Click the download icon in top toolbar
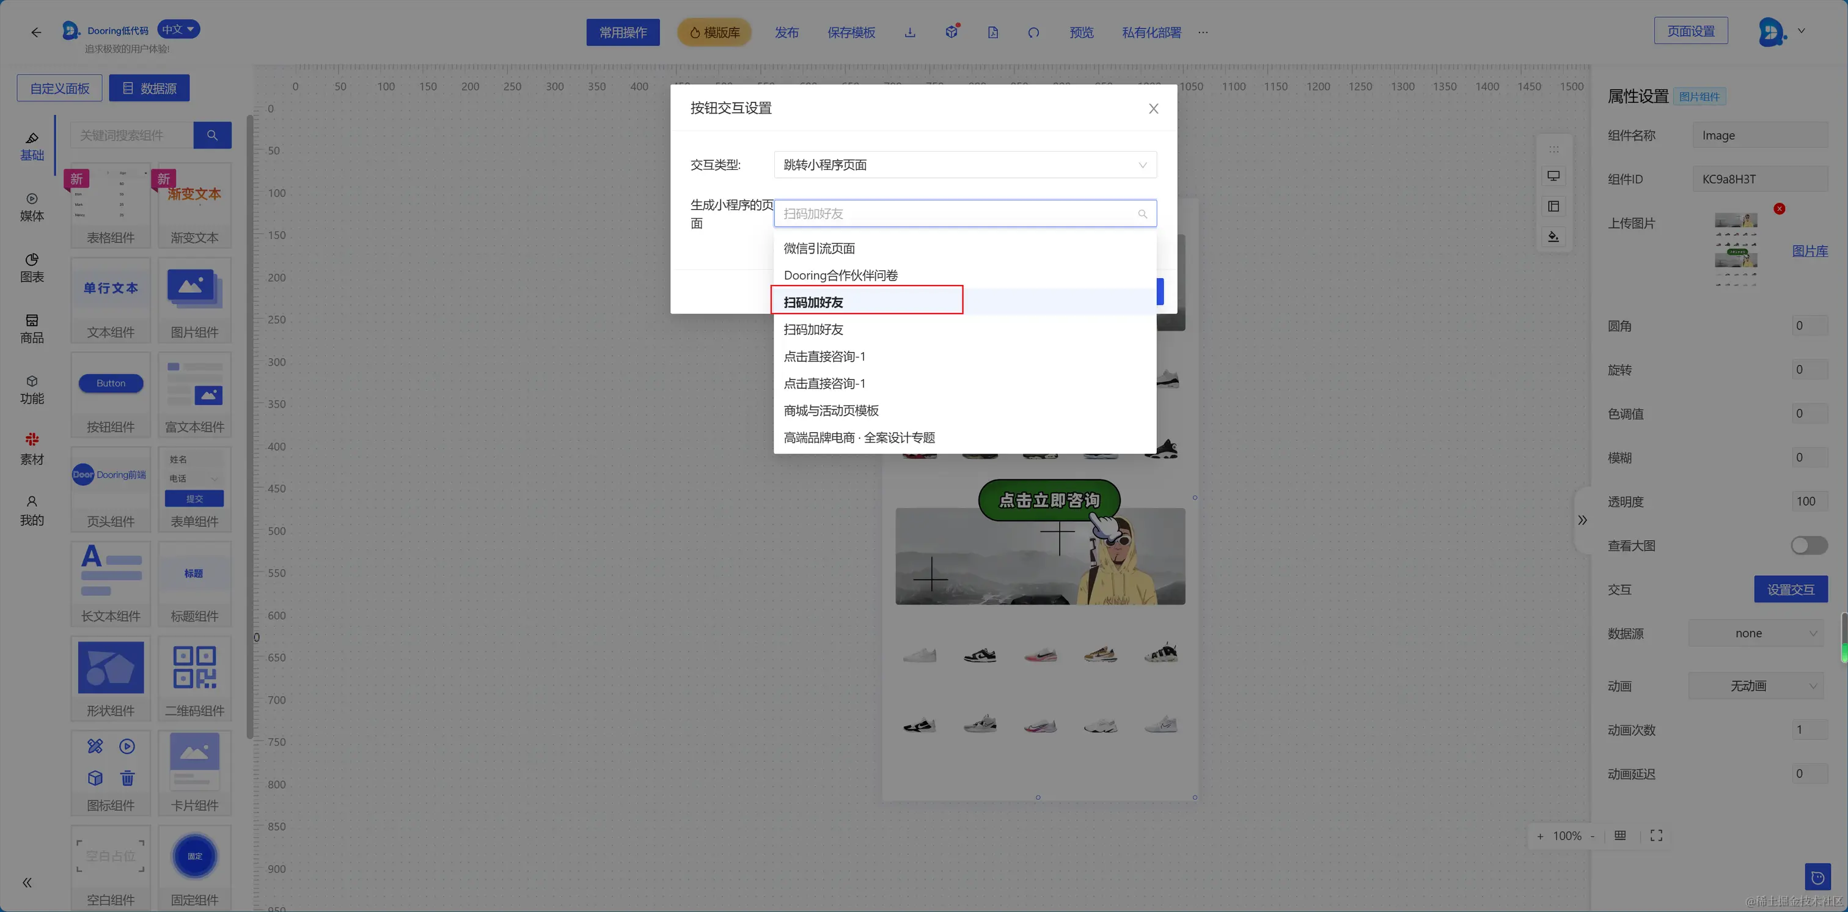Screen dimensions: 1848x912 [x=910, y=32]
